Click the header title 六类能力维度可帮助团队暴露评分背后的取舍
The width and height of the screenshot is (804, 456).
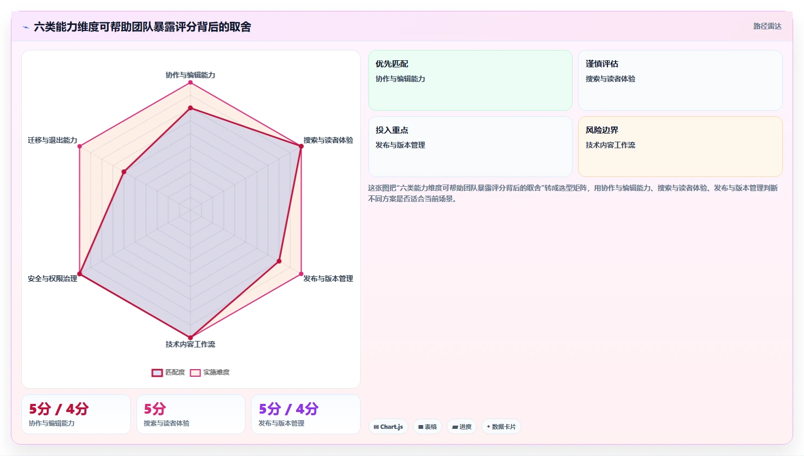[142, 27]
